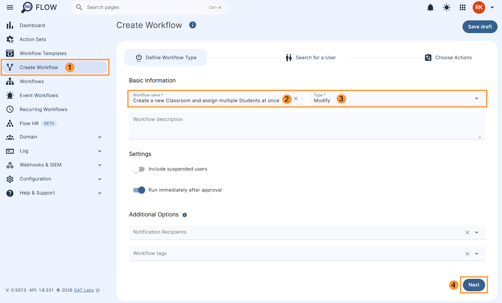Open Recurring Workflows page
The width and height of the screenshot is (502, 303).
point(43,109)
